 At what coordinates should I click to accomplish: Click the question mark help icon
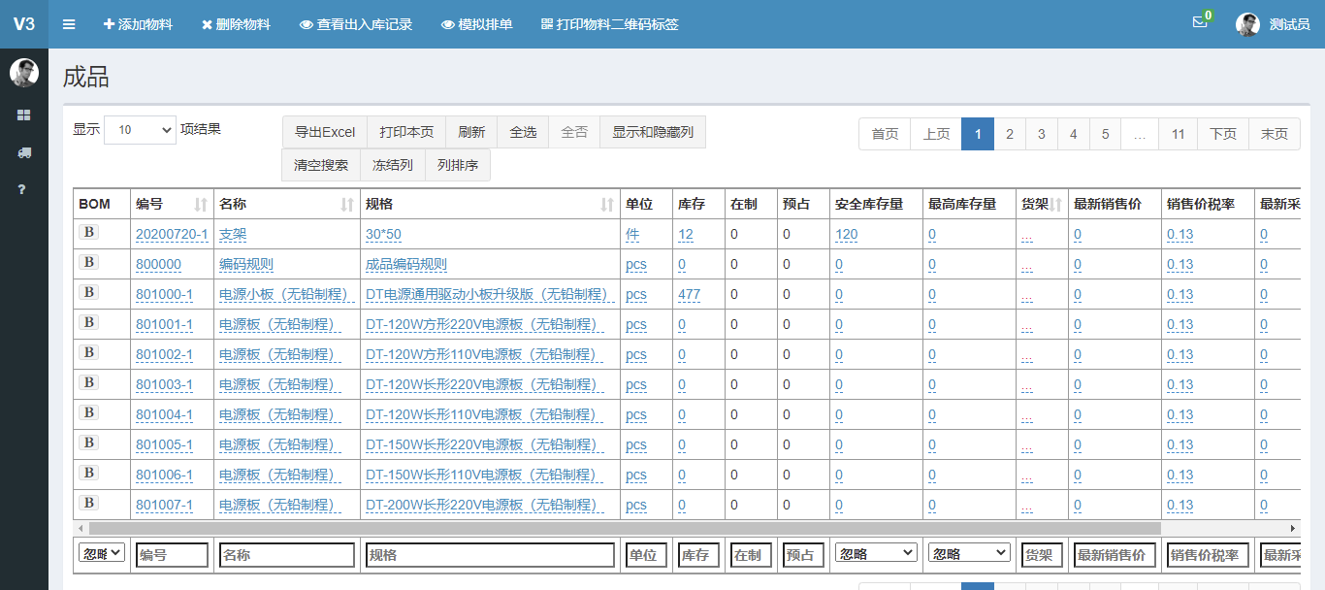tap(23, 188)
